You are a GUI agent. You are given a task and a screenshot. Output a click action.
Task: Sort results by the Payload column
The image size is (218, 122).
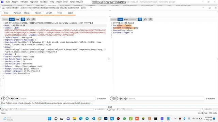click(17, 13)
